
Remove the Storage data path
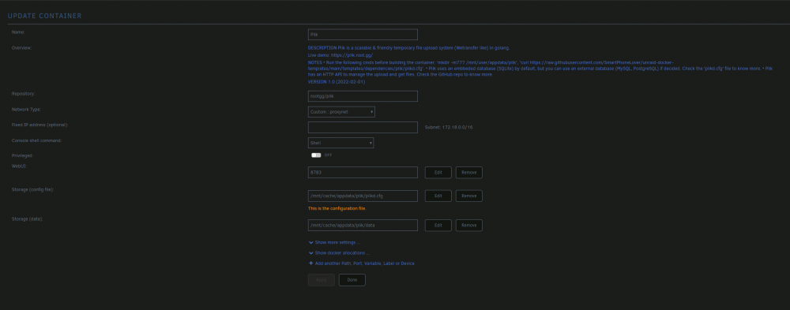click(x=468, y=226)
